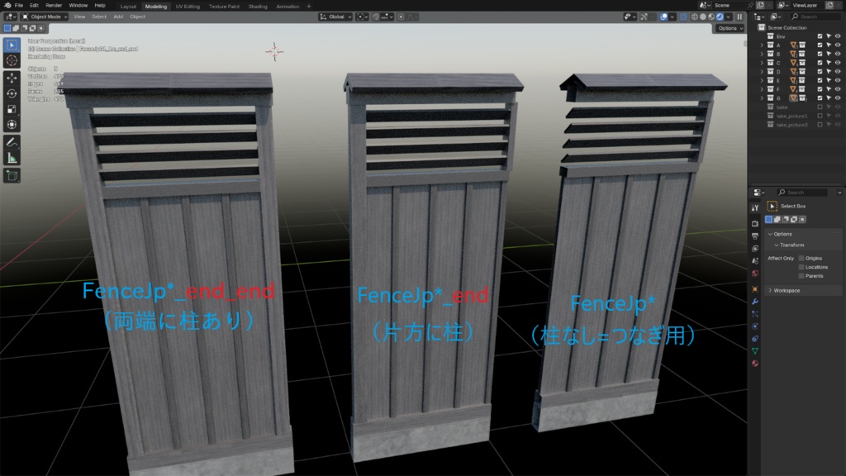Screen dimensions: 846x476
Task: Hide collection D with its eye icon
Action: 838,72
